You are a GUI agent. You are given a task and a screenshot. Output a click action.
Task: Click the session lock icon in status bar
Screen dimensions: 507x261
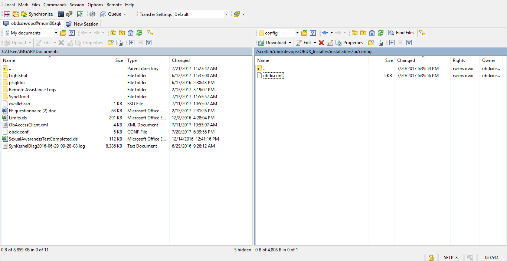[431, 257]
